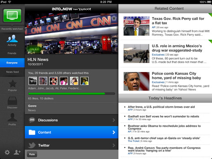This screenshot has width=212, height=159.
Task: Click the Rate button
Action: point(32,154)
